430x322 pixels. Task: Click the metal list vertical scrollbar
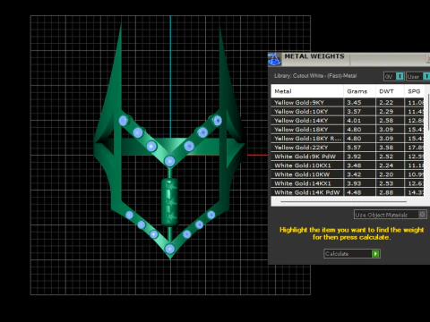coord(429,112)
